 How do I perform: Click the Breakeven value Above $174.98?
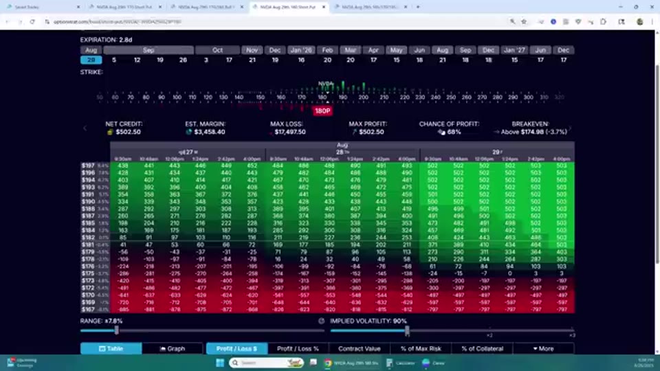point(533,132)
